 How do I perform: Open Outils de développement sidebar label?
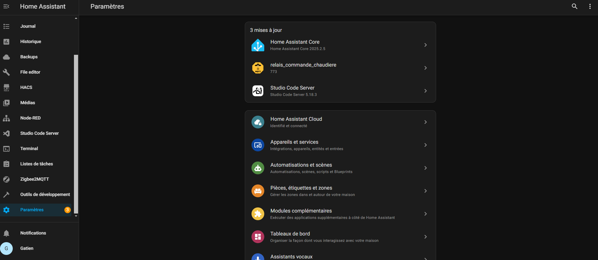click(45, 195)
